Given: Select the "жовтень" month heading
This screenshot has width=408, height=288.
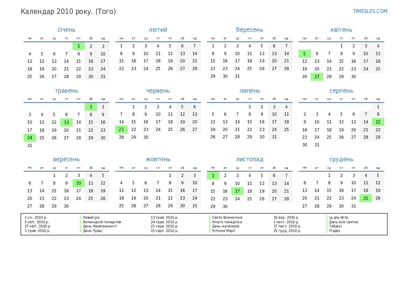Looking at the screenshot, I should [158, 159].
